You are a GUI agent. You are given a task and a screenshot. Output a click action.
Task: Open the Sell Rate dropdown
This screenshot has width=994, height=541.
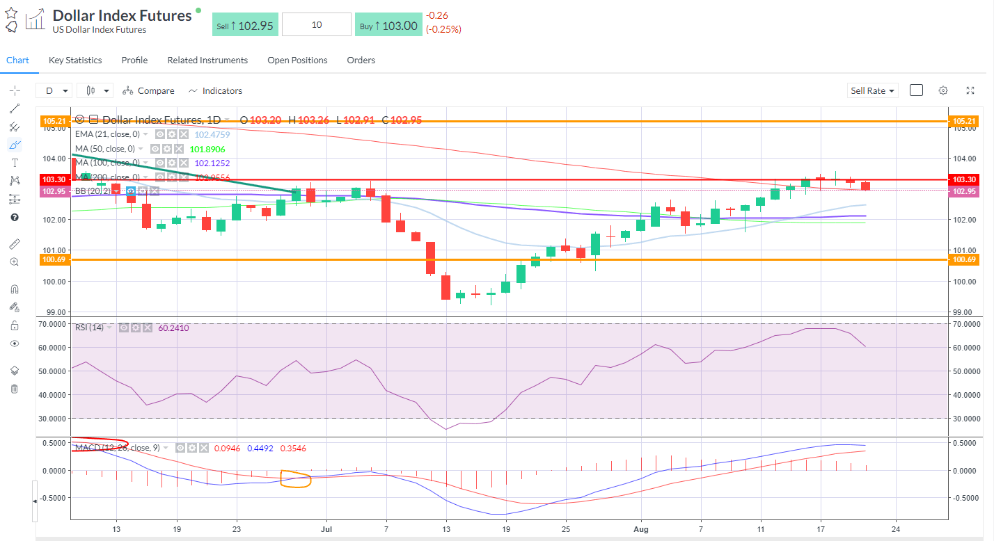(x=873, y=90)
